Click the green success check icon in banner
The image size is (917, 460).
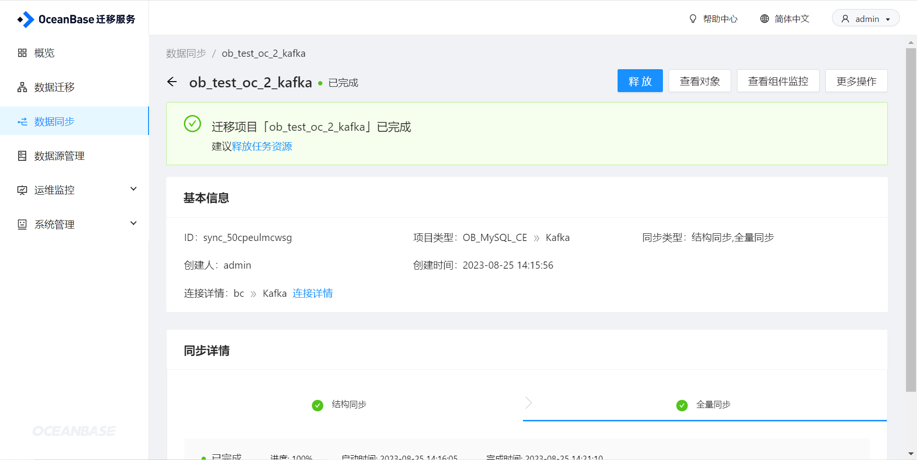192,124
